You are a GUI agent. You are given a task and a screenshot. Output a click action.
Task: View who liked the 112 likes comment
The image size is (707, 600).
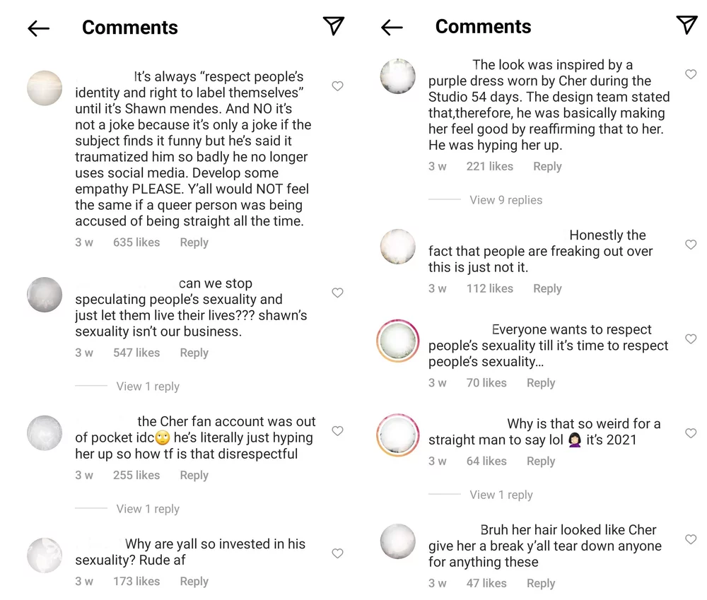click(489, 288)
